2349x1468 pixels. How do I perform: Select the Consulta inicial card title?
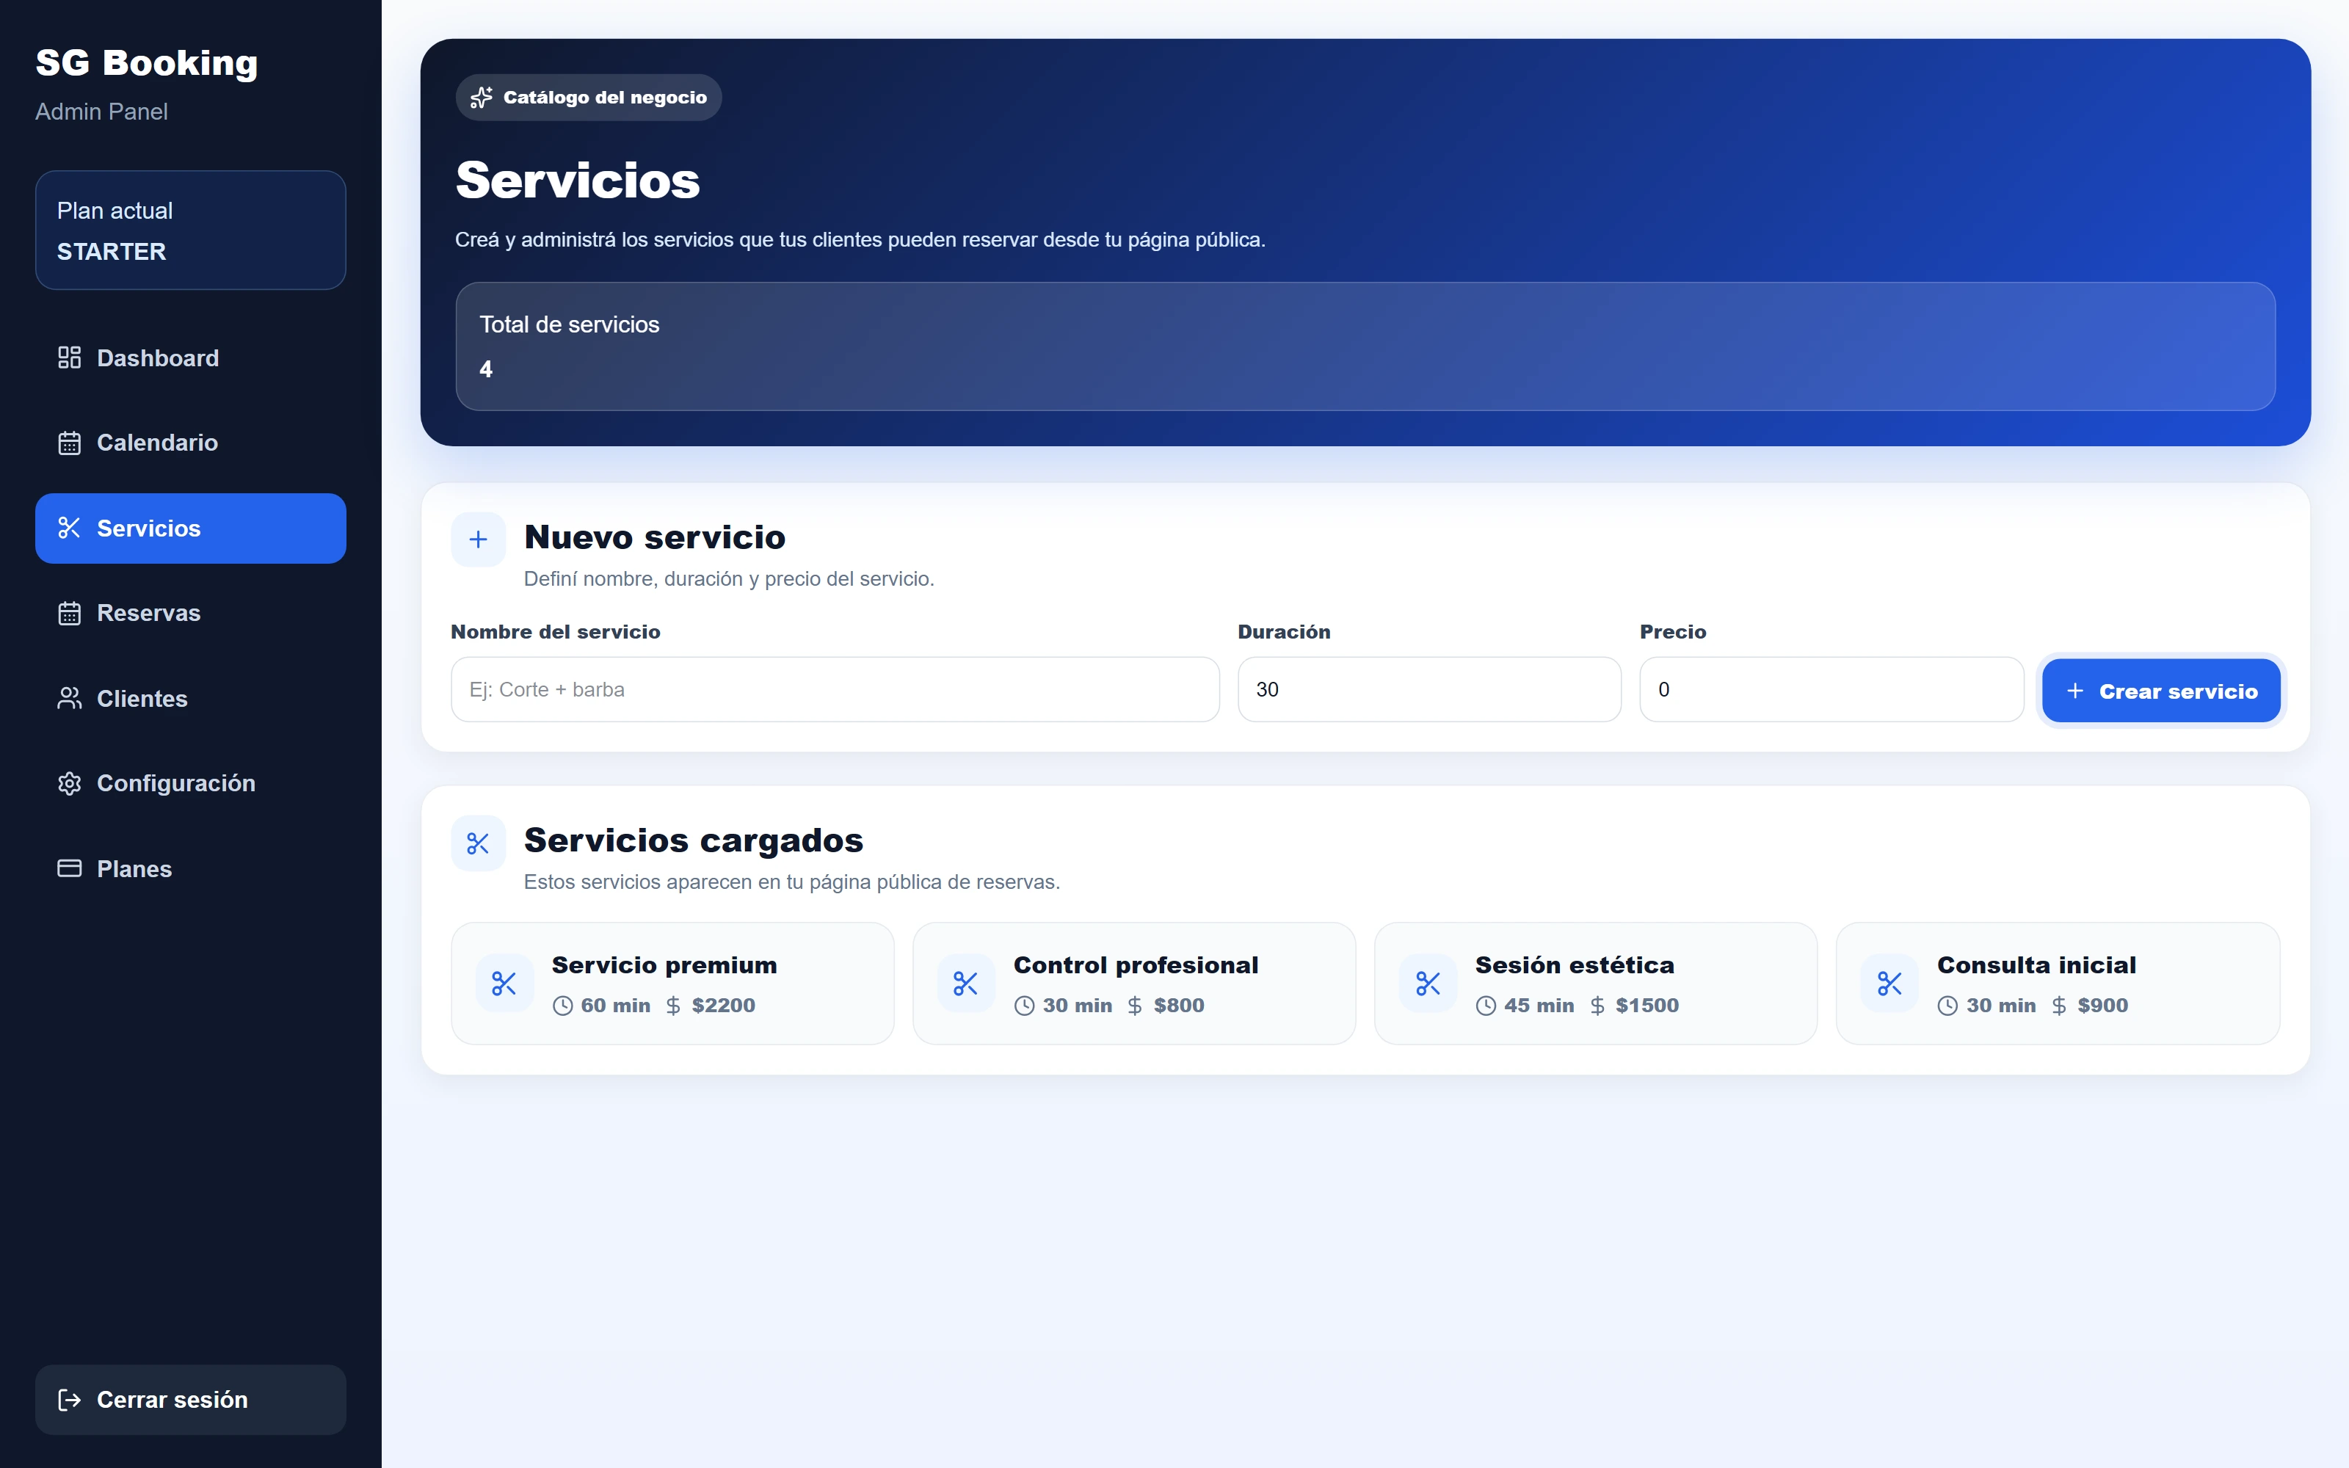point(2036,965)
